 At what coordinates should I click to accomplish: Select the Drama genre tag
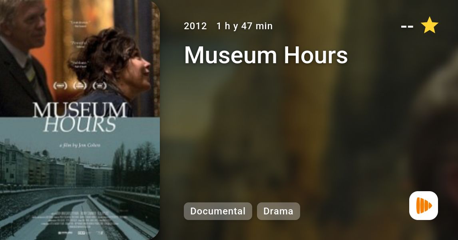[x=279, y=211]
